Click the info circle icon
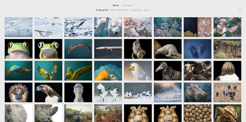246x122 pixels. tap(240, 10)
